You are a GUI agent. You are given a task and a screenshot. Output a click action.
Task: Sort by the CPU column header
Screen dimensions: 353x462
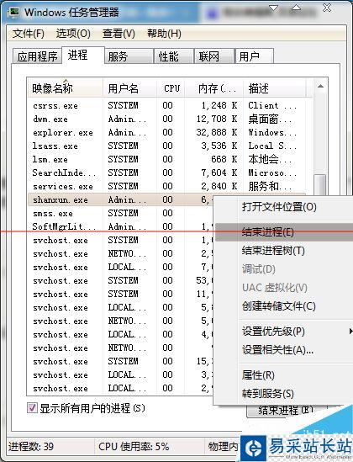point(171,88)
